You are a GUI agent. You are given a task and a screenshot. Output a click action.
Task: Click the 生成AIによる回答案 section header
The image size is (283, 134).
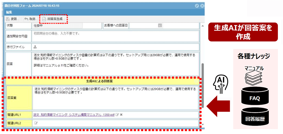tap(103, 81)
